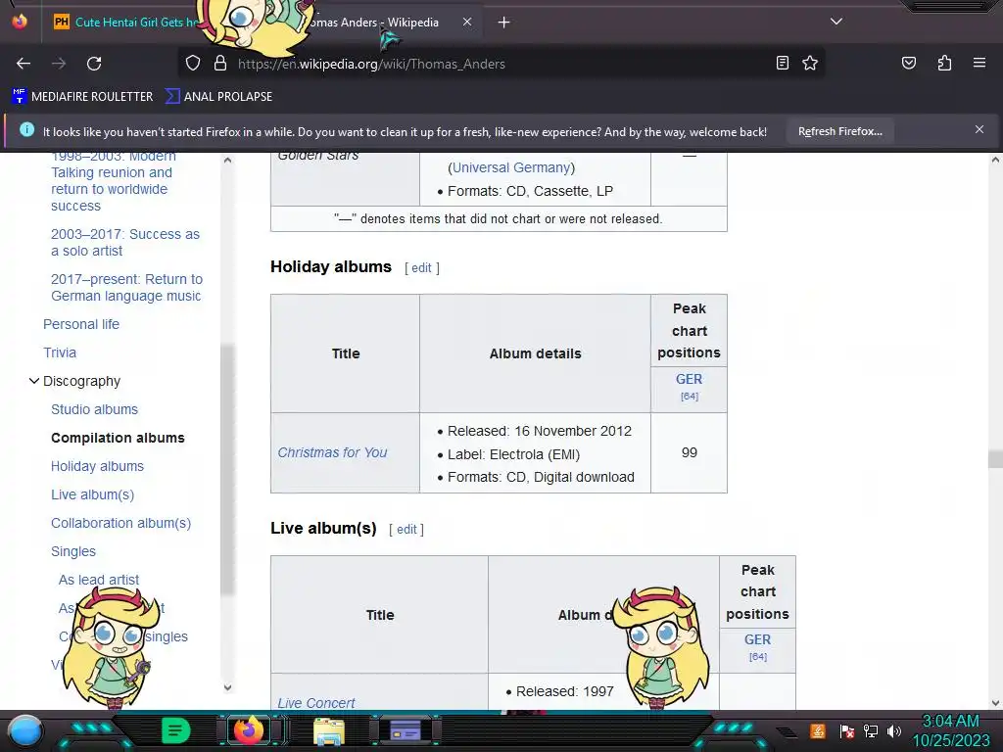Open citation 64 in Holiday albums table
The height and width of the screenshot is (752, 1003).
coord(689,397)
